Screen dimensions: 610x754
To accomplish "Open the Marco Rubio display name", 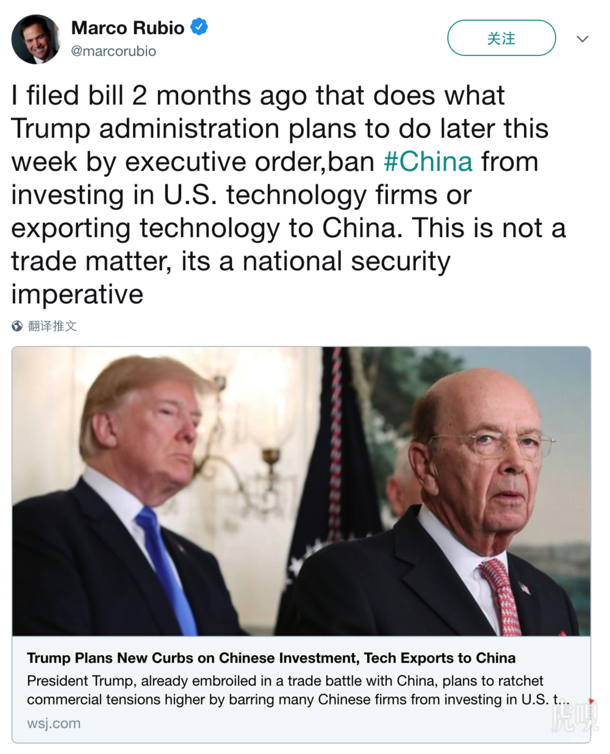I will point(127,28).
